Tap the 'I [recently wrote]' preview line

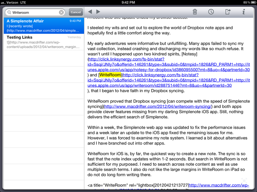click(20, 26)
